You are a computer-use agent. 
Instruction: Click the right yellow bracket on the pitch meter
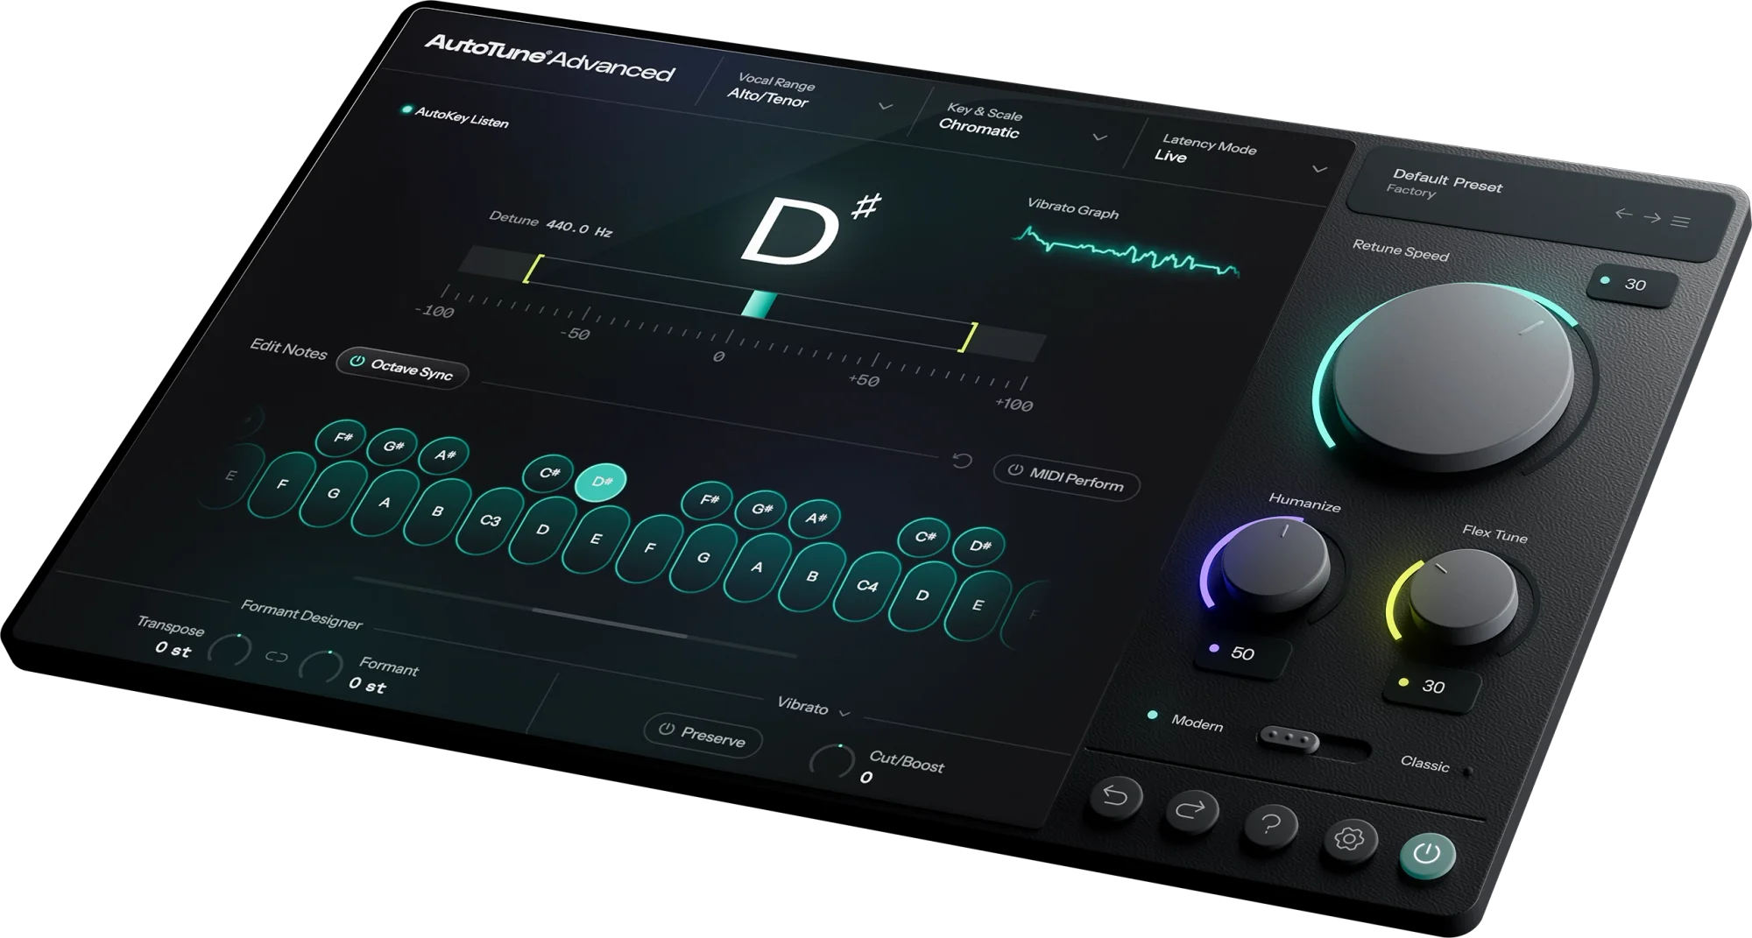tap(967, 337)
